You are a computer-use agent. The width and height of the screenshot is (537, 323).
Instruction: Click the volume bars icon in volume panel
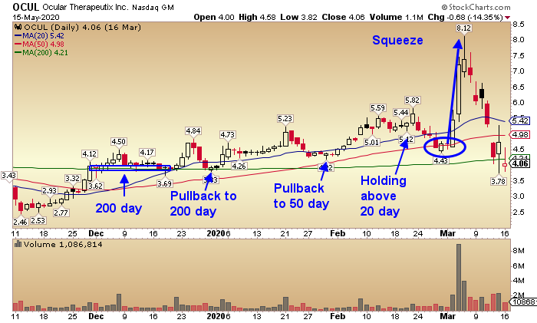coord(18,244)
